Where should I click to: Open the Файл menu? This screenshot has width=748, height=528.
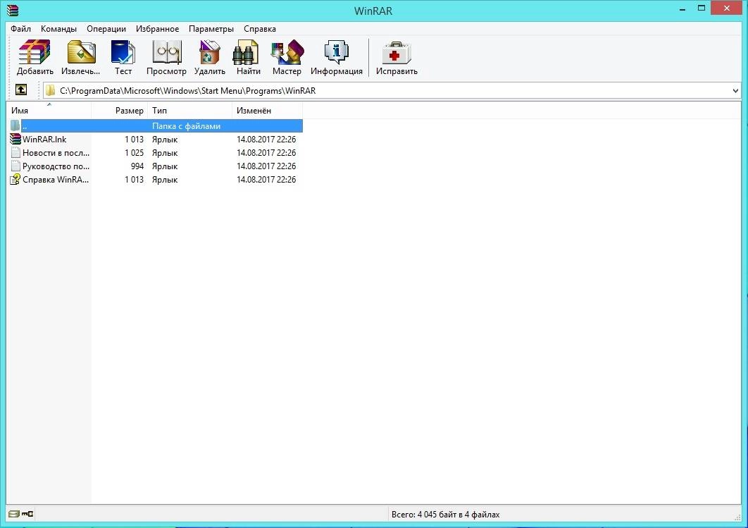[20, 29]
